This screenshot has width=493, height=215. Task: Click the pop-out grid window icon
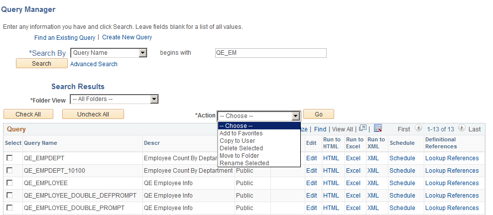tap(363, 128)
